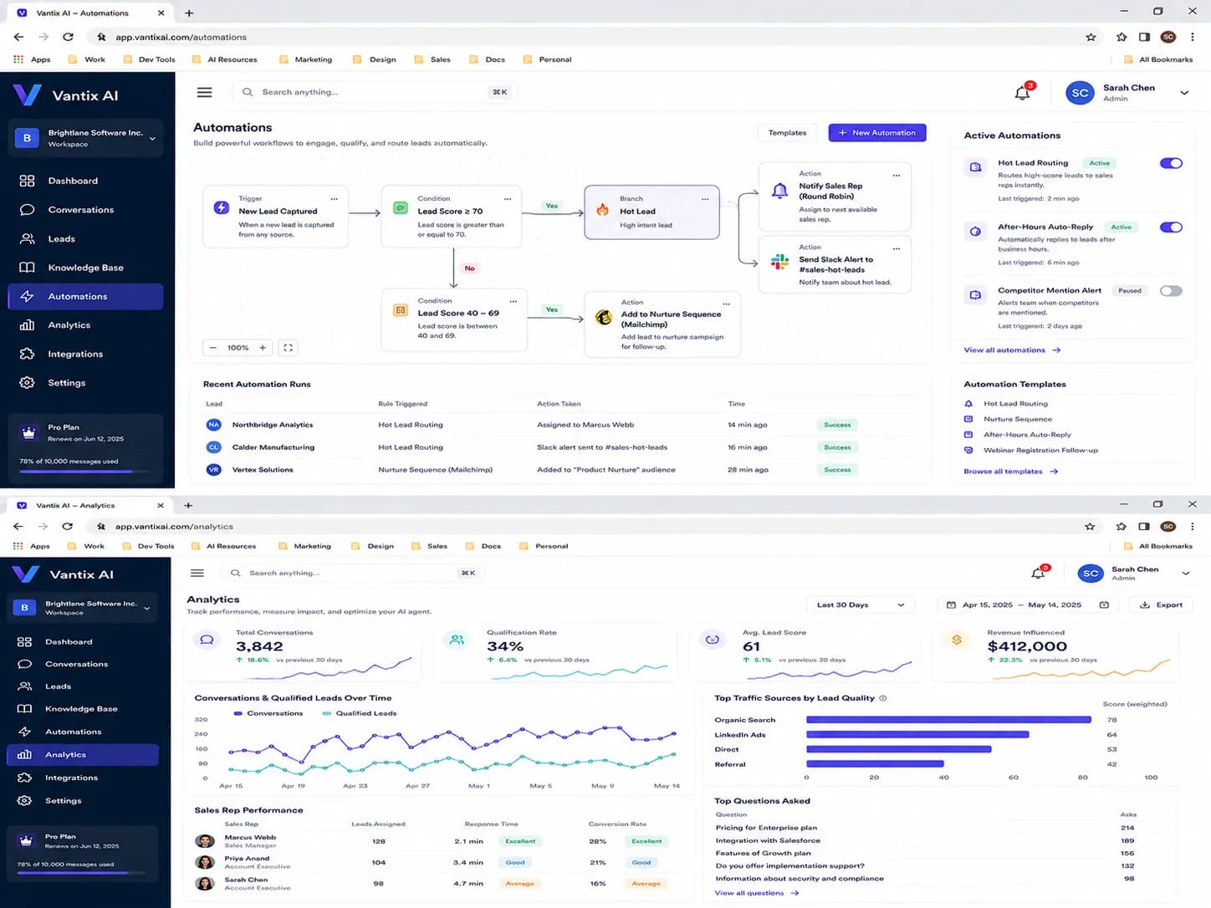Disable After-Hours Auto-Reply toggle

coord(1171,227)
